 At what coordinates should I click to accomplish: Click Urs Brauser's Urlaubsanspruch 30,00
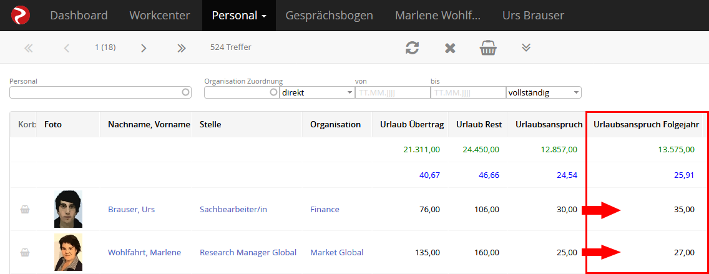tap(567, 209)
